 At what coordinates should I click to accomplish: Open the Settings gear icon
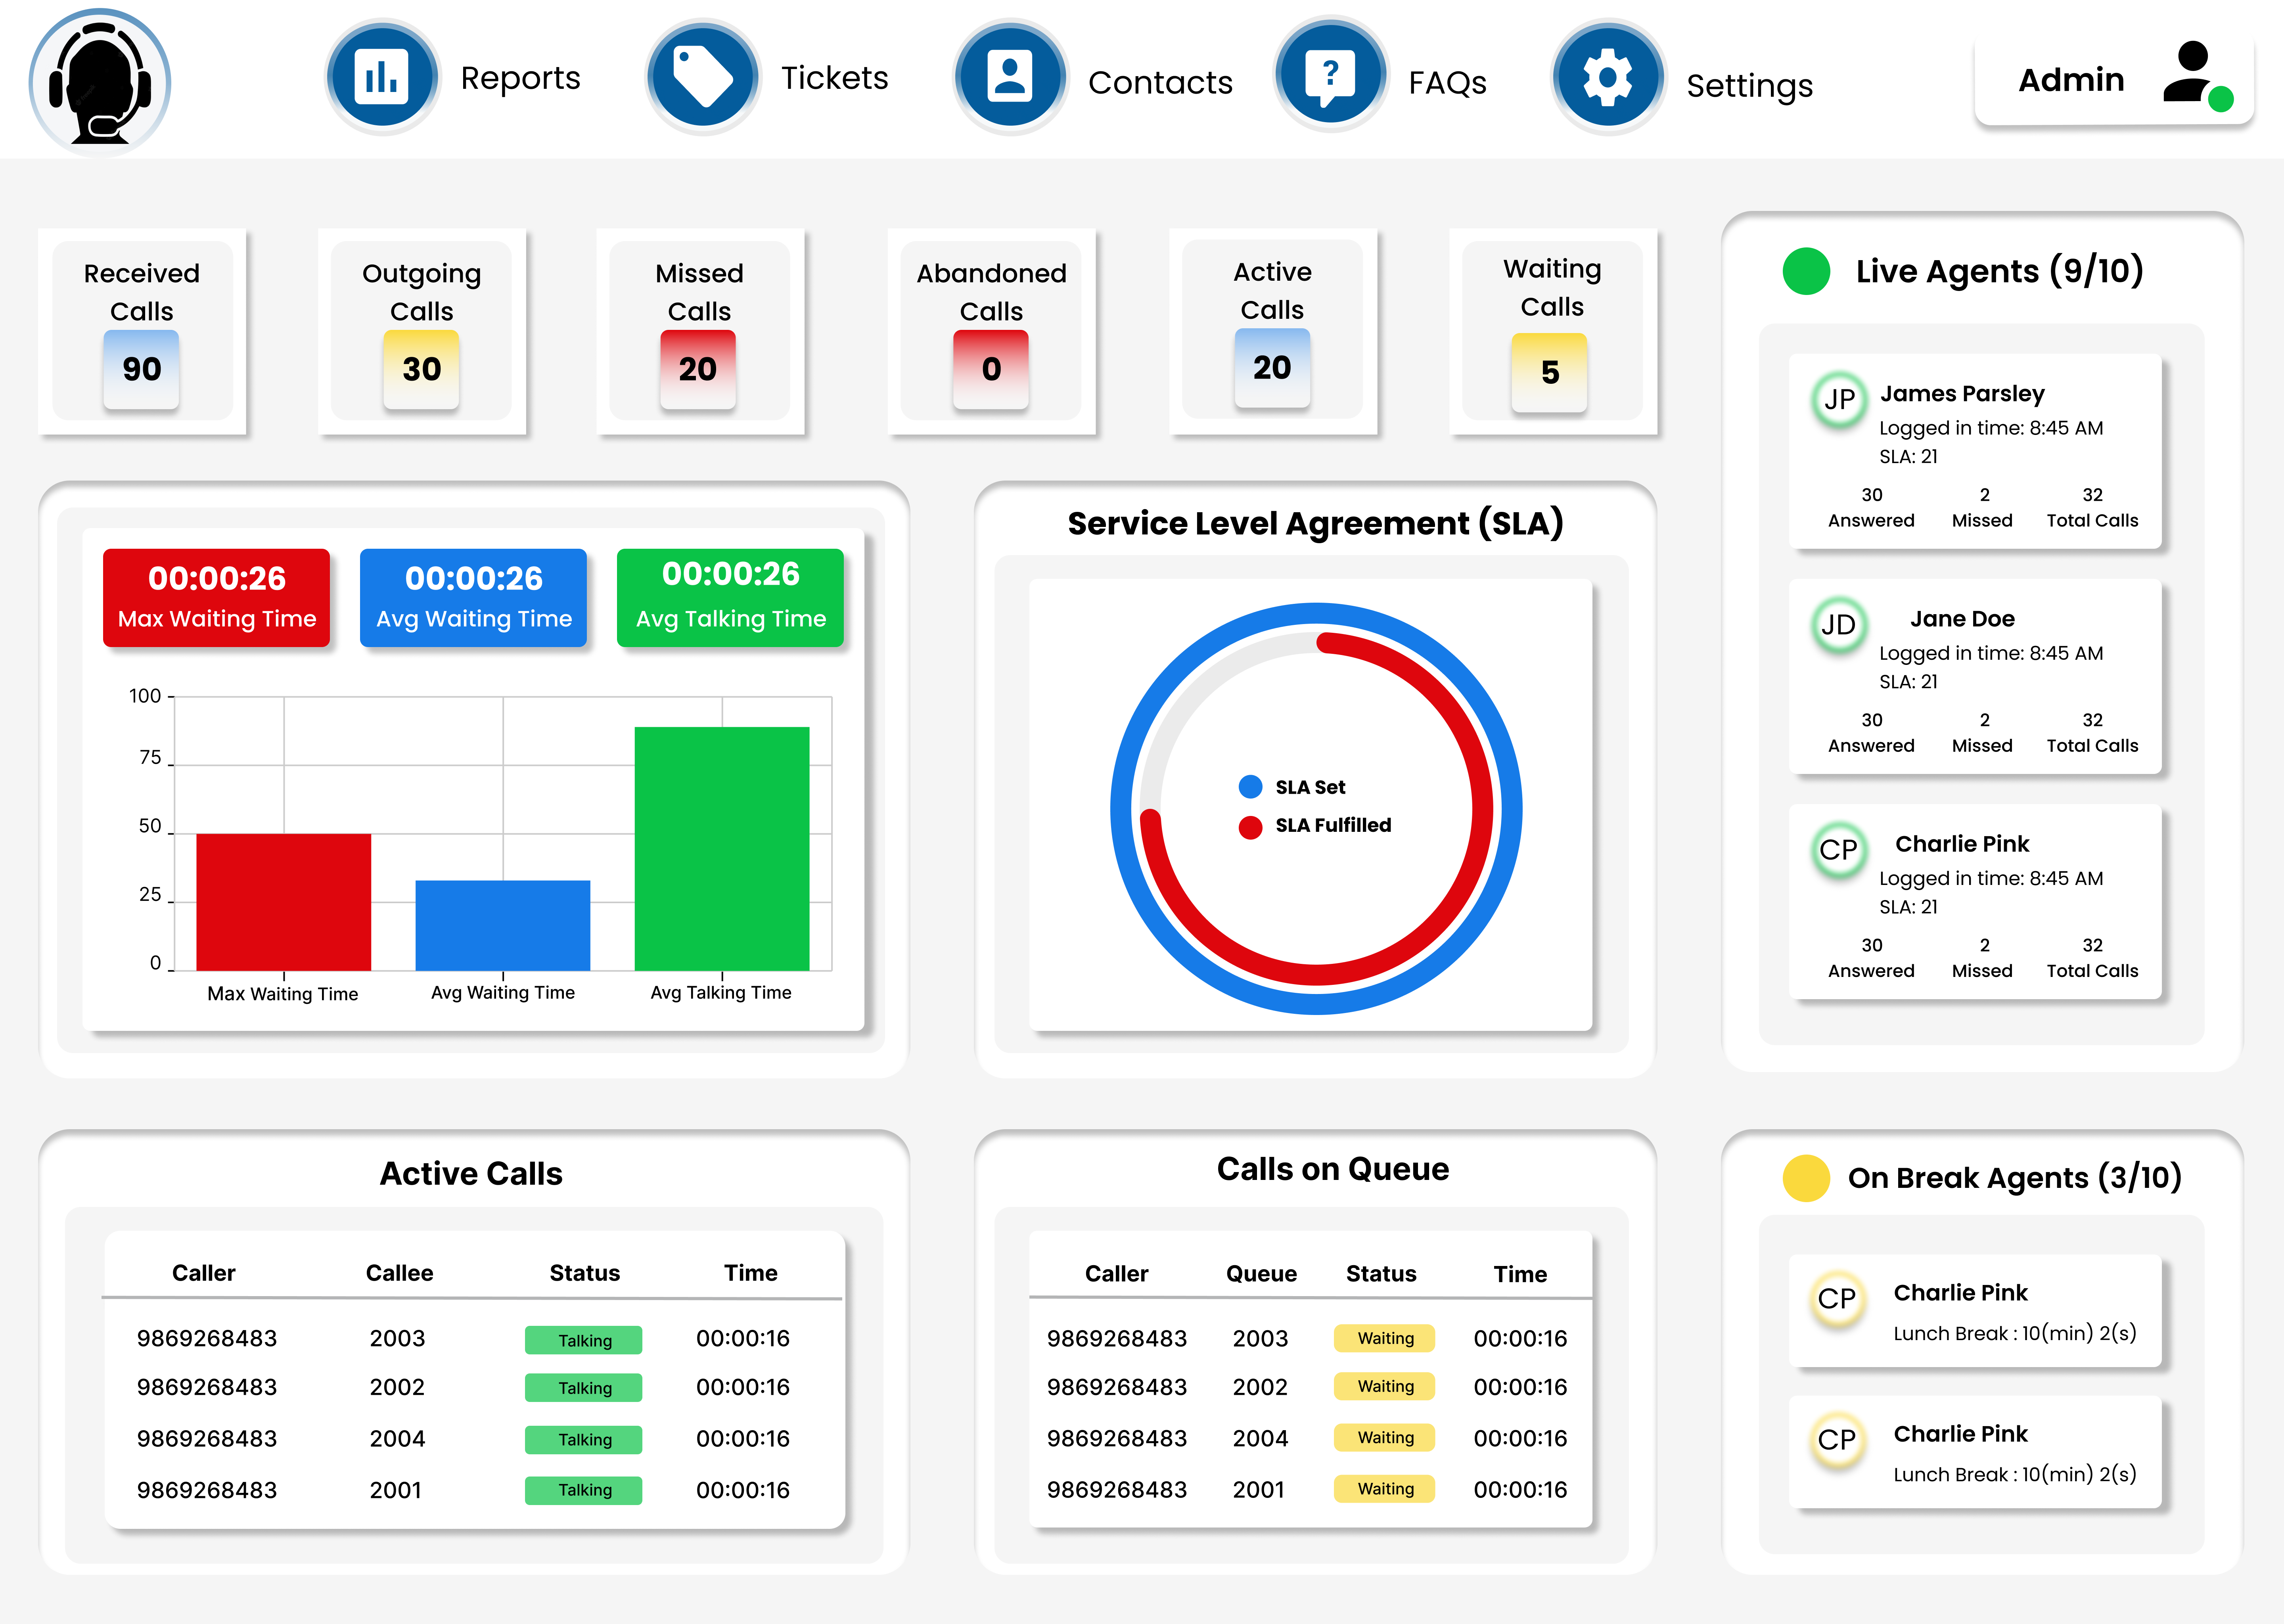click(x=1607, y=77)
